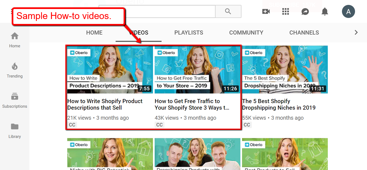The width and height of the screenshot is (367, 170).
Task: Open title "The 5 Best Shopify Dropshipping Niches in 2019"
Action: coord(279,104)
